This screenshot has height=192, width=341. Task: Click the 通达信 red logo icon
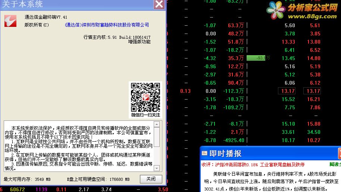pos(10,21)
